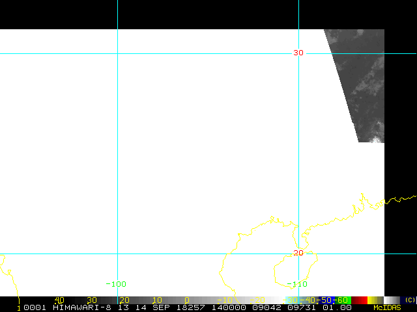Screen dimensions: 417x312
Task: Click the 0 mark on temperature scale
Action: [x=187, y=300]
